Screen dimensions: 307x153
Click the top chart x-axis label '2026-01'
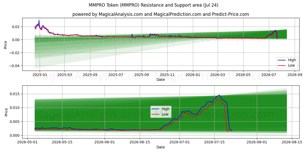pyautogui.click(x=193, y=75)
